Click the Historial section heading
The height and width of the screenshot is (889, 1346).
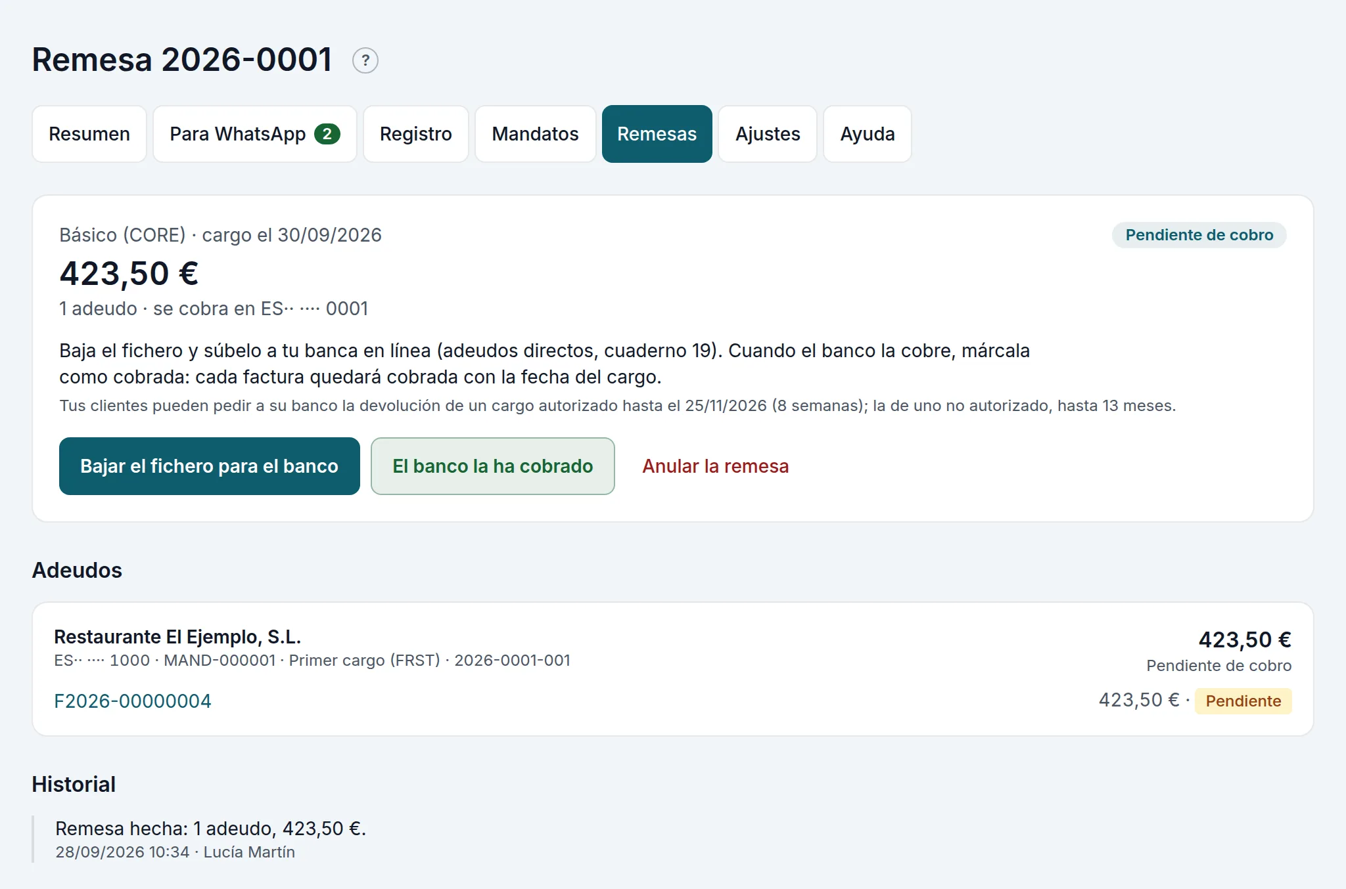coord(74,784)
